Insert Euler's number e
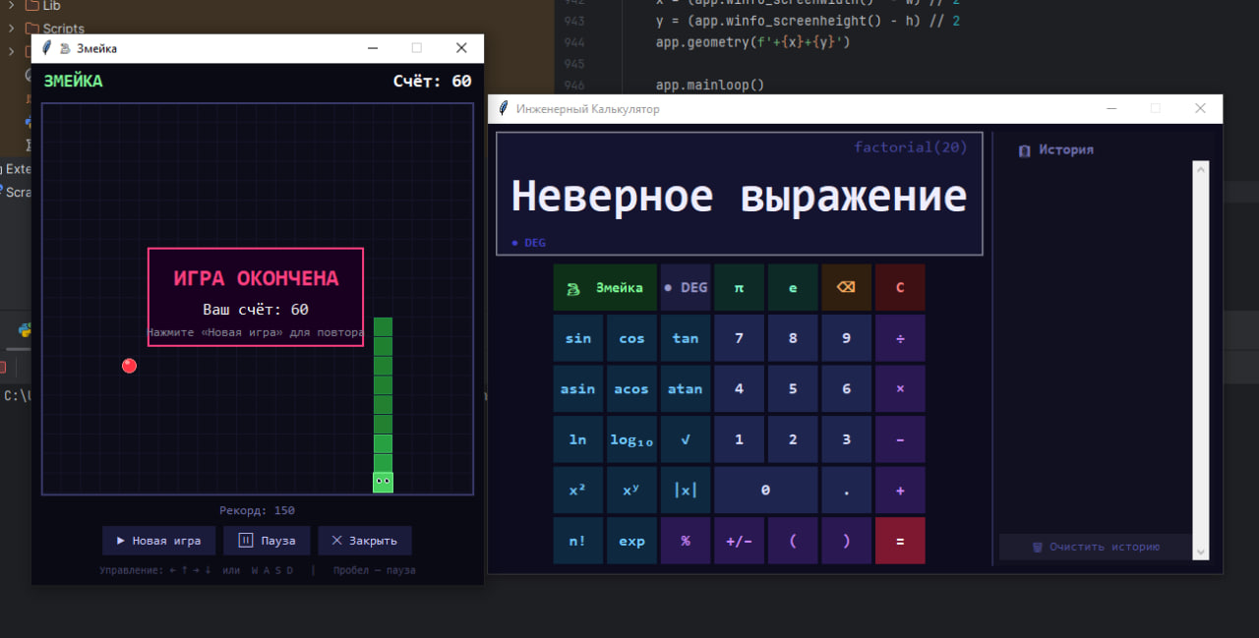1259x638 pixels. click(x=793, y=287)
